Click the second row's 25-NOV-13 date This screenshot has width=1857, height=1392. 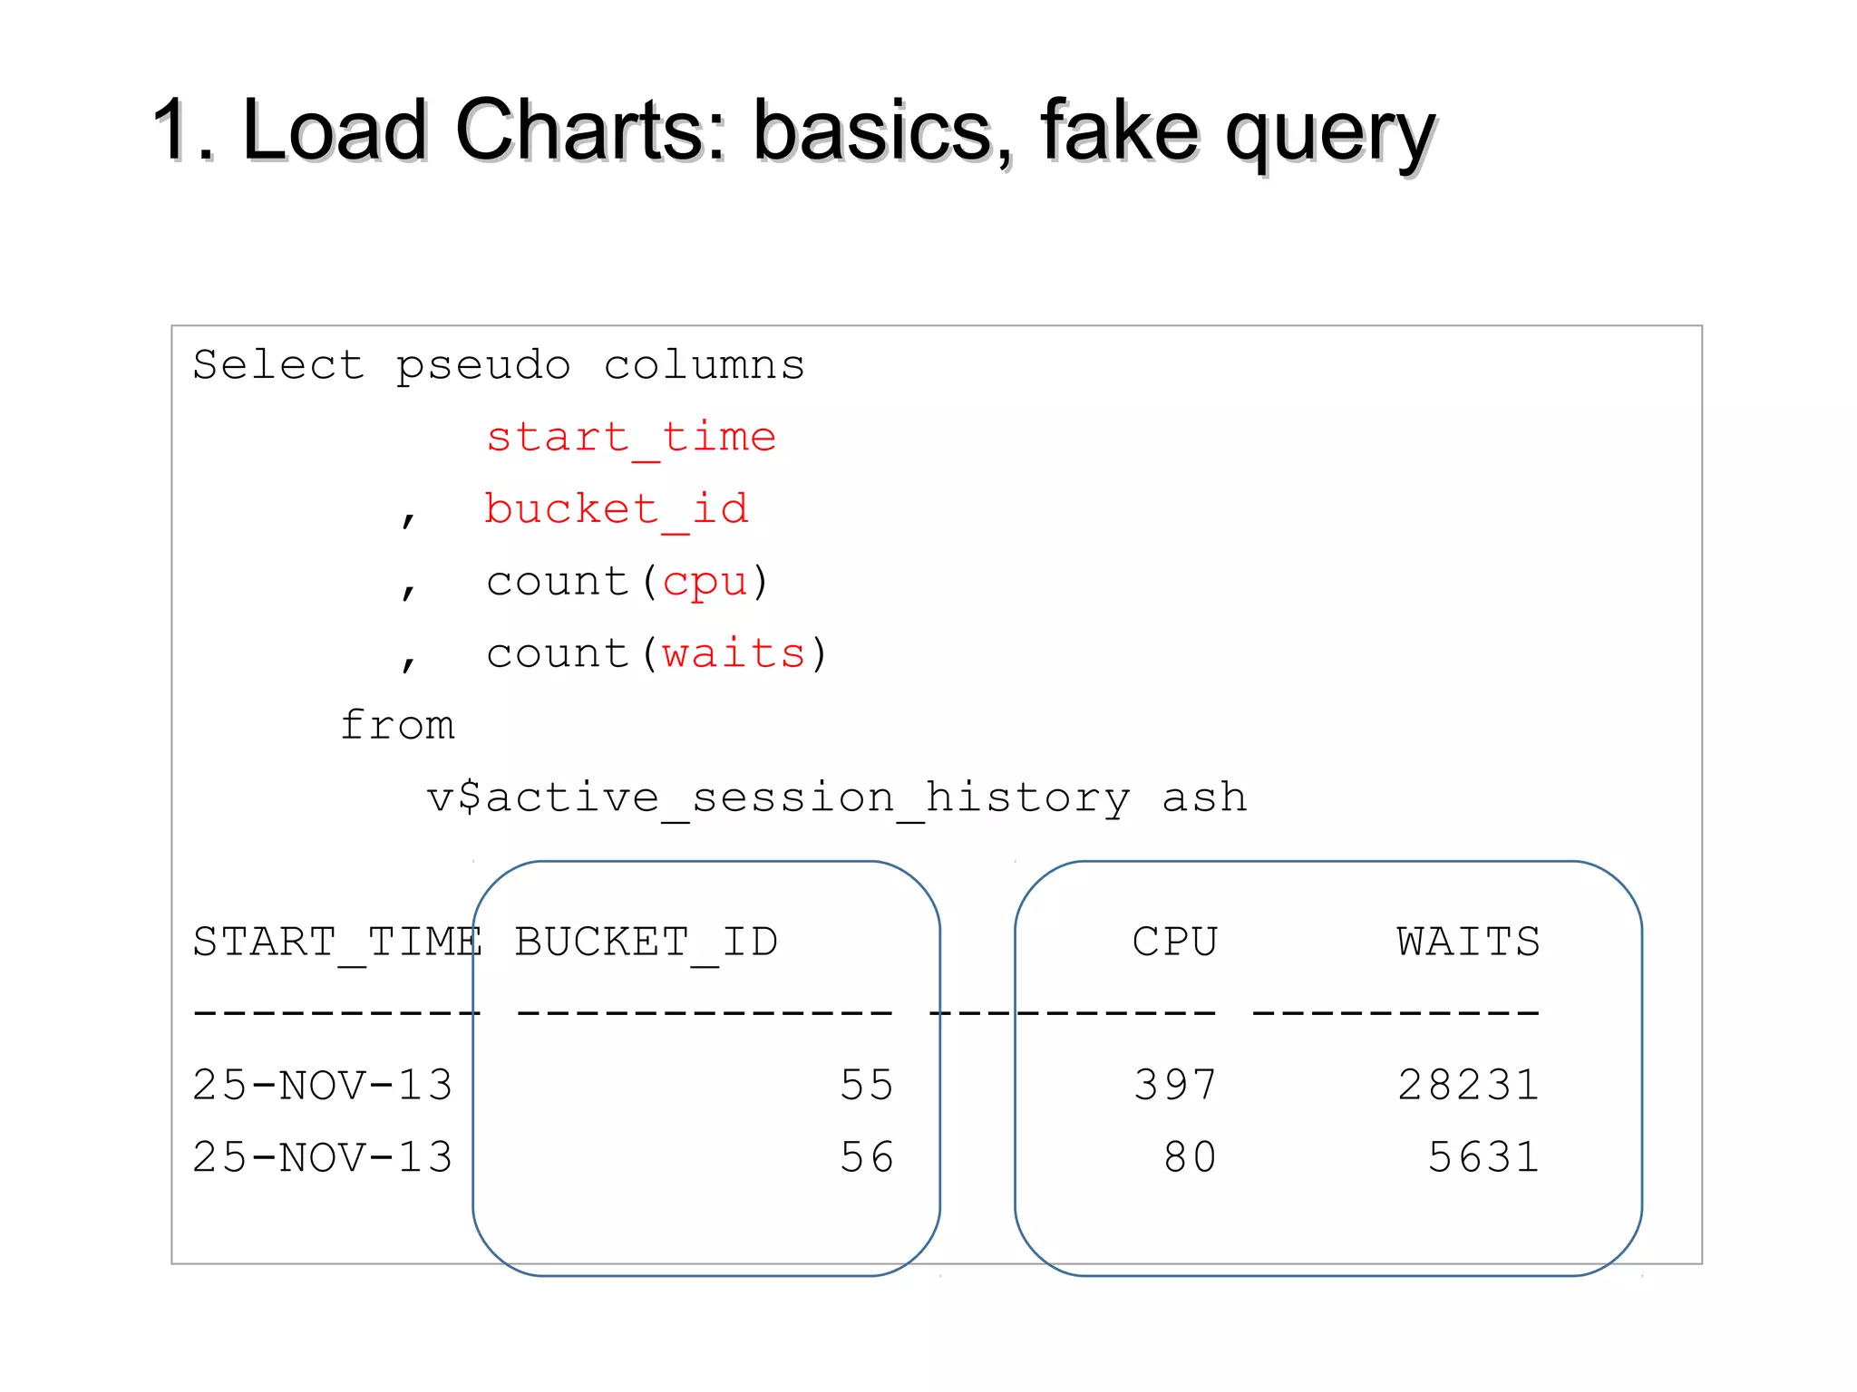[323, 1157]
